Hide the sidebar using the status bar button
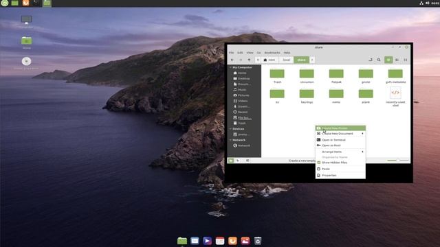 tap(247, 161)
